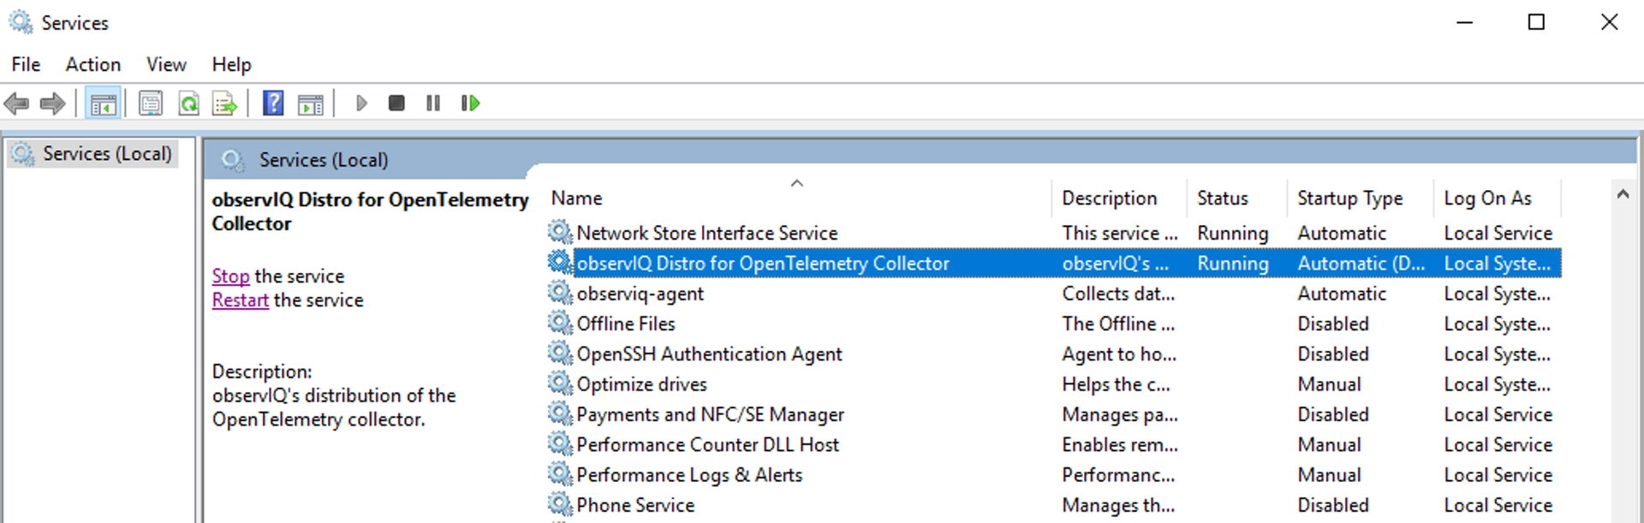This screenshot has width=1644, height=523.
Task: Click gear icon of selected observIQ Distro row
Action: (x=560, y=263)
